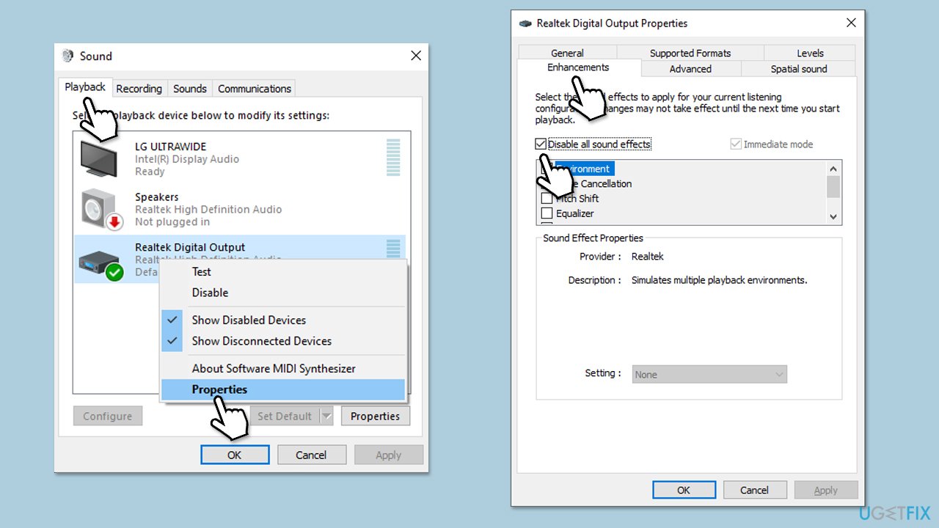Close the Sound dialog window
Image resolution: width=939 pixels, height=528 pixels.
click(x=415, y=56)
